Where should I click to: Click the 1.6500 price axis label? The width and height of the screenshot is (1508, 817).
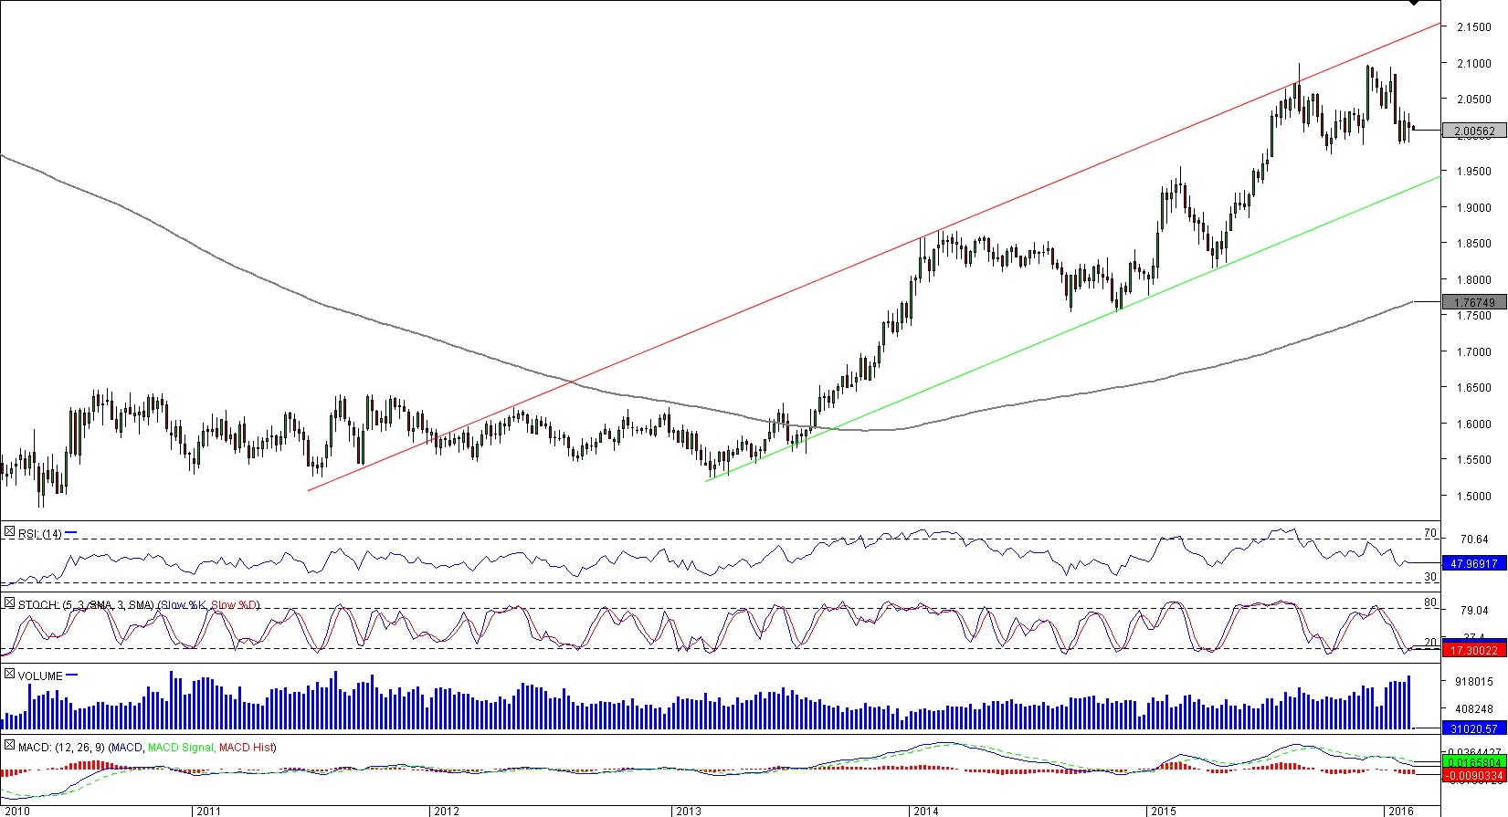coord(1474,387)
